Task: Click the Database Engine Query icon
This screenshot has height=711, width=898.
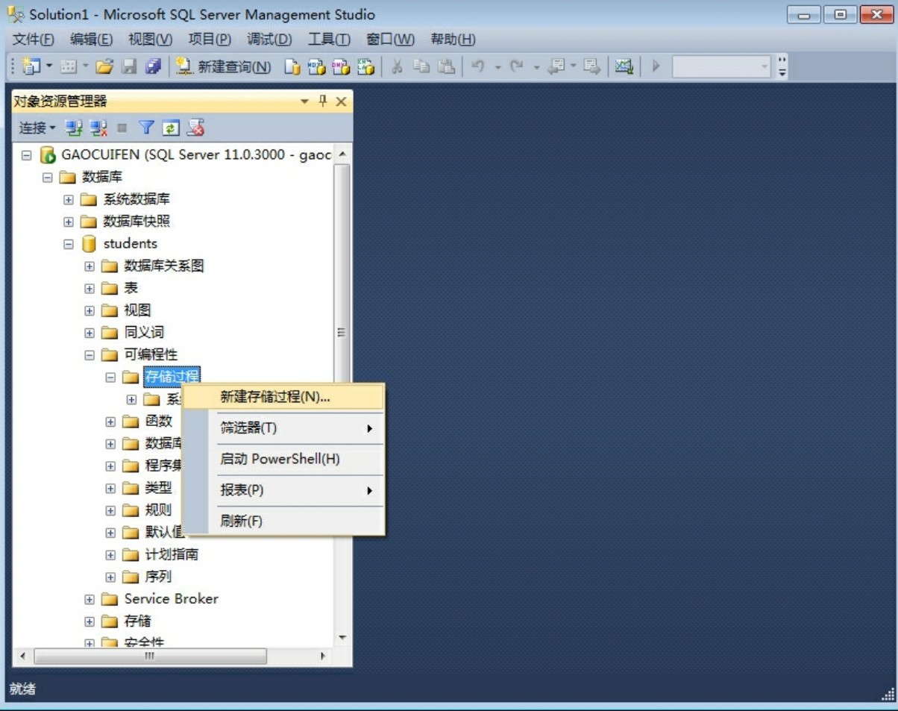Action: [x=292, y=66]
